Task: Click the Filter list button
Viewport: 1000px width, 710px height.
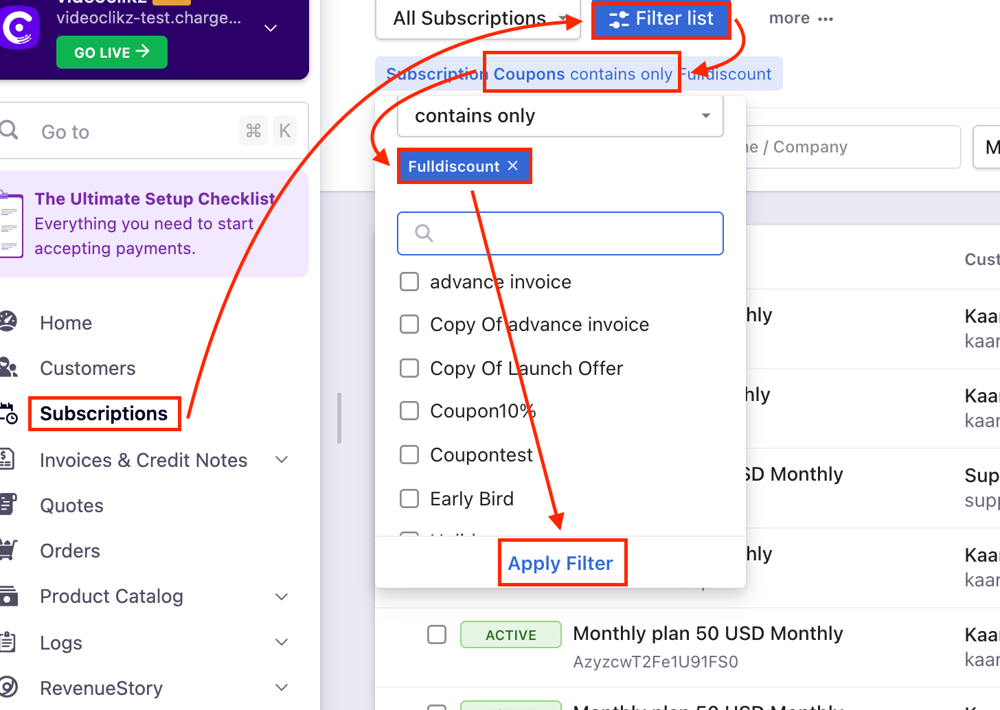Action: point(661,19)
